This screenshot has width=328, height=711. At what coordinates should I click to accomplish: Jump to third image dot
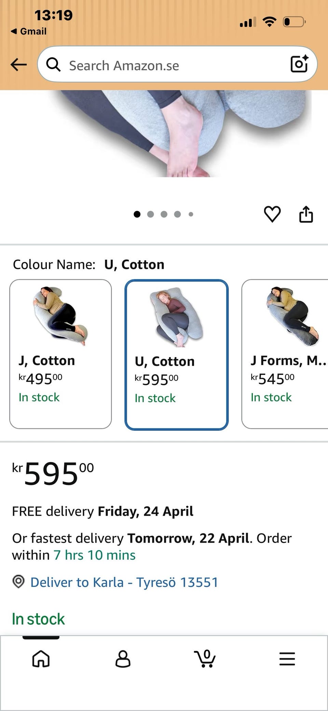point(164,214)
